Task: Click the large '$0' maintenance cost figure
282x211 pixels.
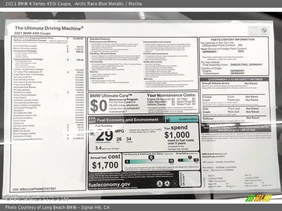Action: 99,106
